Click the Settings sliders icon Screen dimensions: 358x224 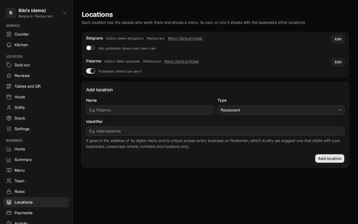point(9,129)
